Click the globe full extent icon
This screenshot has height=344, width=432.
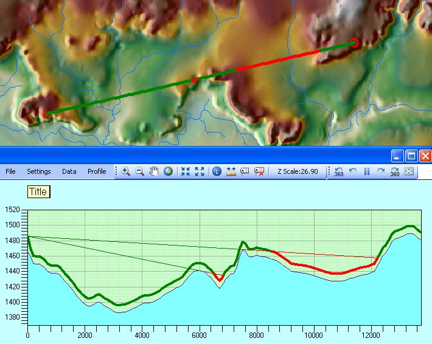[168, 171]
